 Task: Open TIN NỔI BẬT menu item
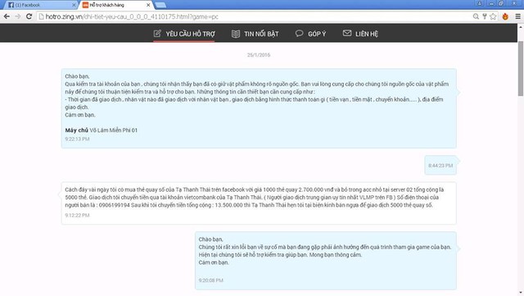pyautogui.click(x=255, y=34)
